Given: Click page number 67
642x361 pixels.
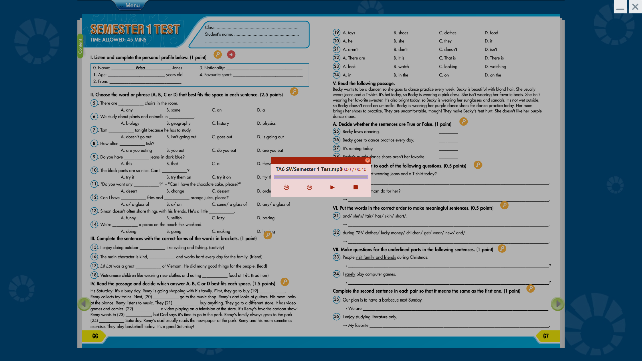Looking at the screenshot, I should [x=546, y=336].
